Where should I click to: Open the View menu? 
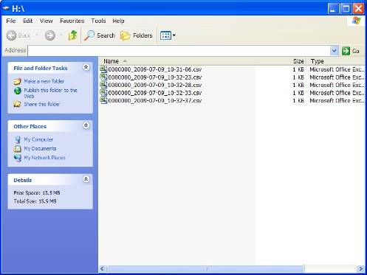coord(47,21)
